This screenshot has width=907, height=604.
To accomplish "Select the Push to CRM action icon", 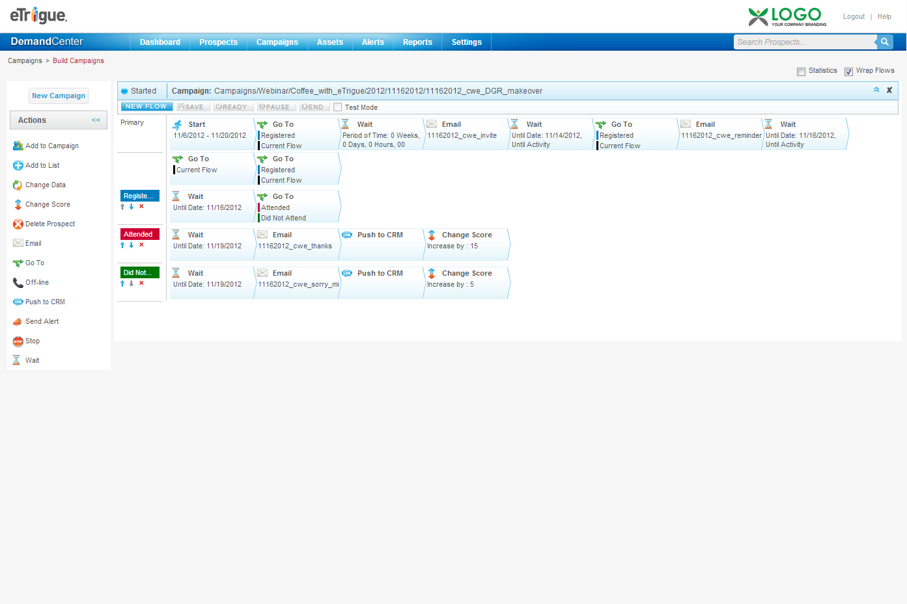I will pos(18,302).
